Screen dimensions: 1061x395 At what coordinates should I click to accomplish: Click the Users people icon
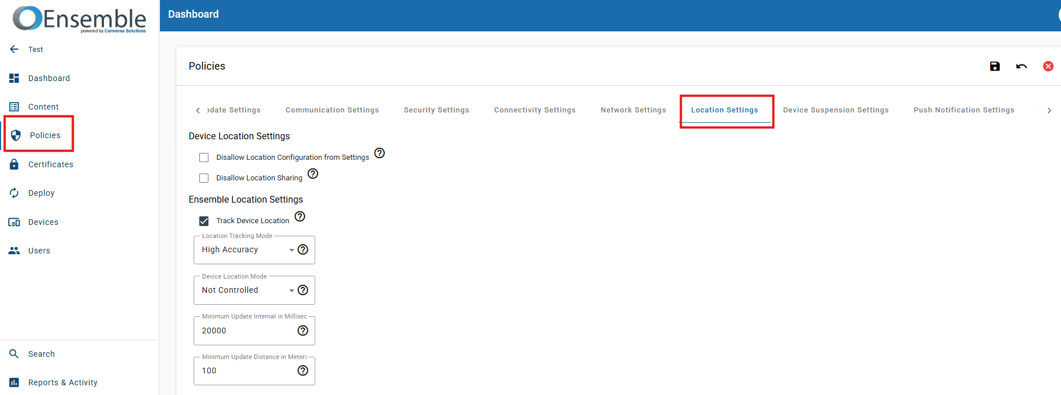(14, 251)
